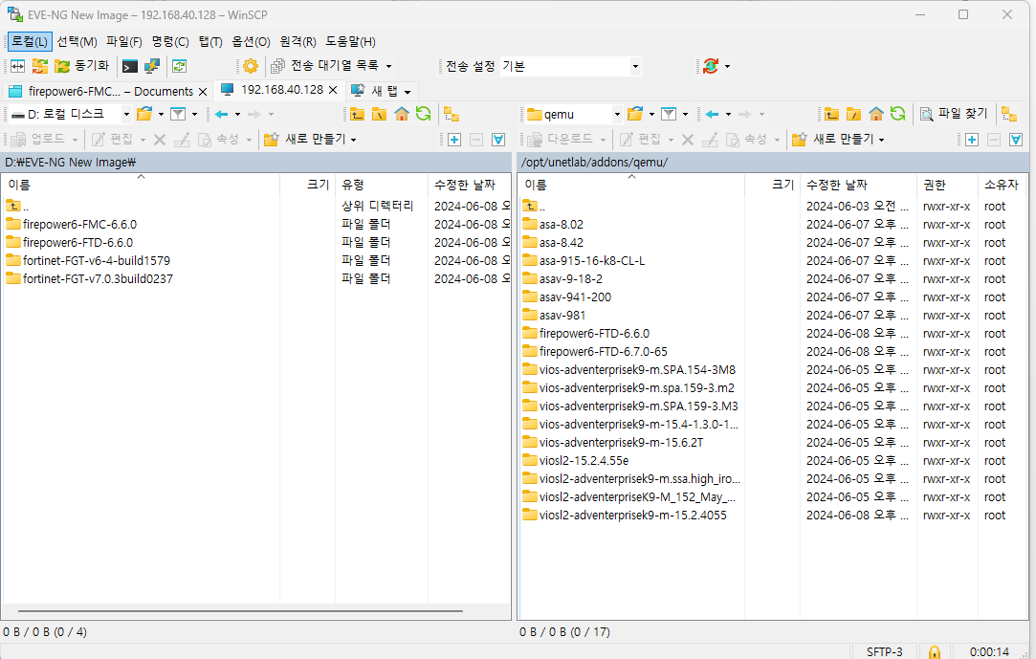Viewport: 1036px width, 659px height.
Task: Open remote 새로 만들기 new menu
Action: (838, 140)
